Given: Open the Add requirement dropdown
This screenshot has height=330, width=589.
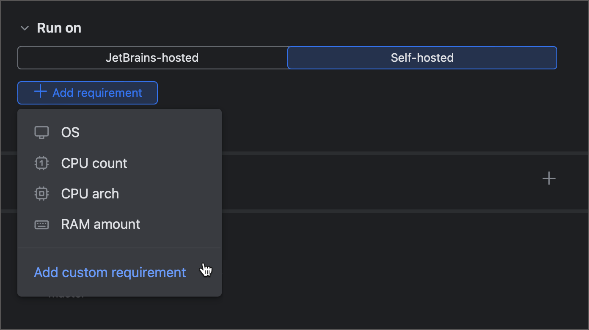Looking at the screenshot, I should coord(87,92).
